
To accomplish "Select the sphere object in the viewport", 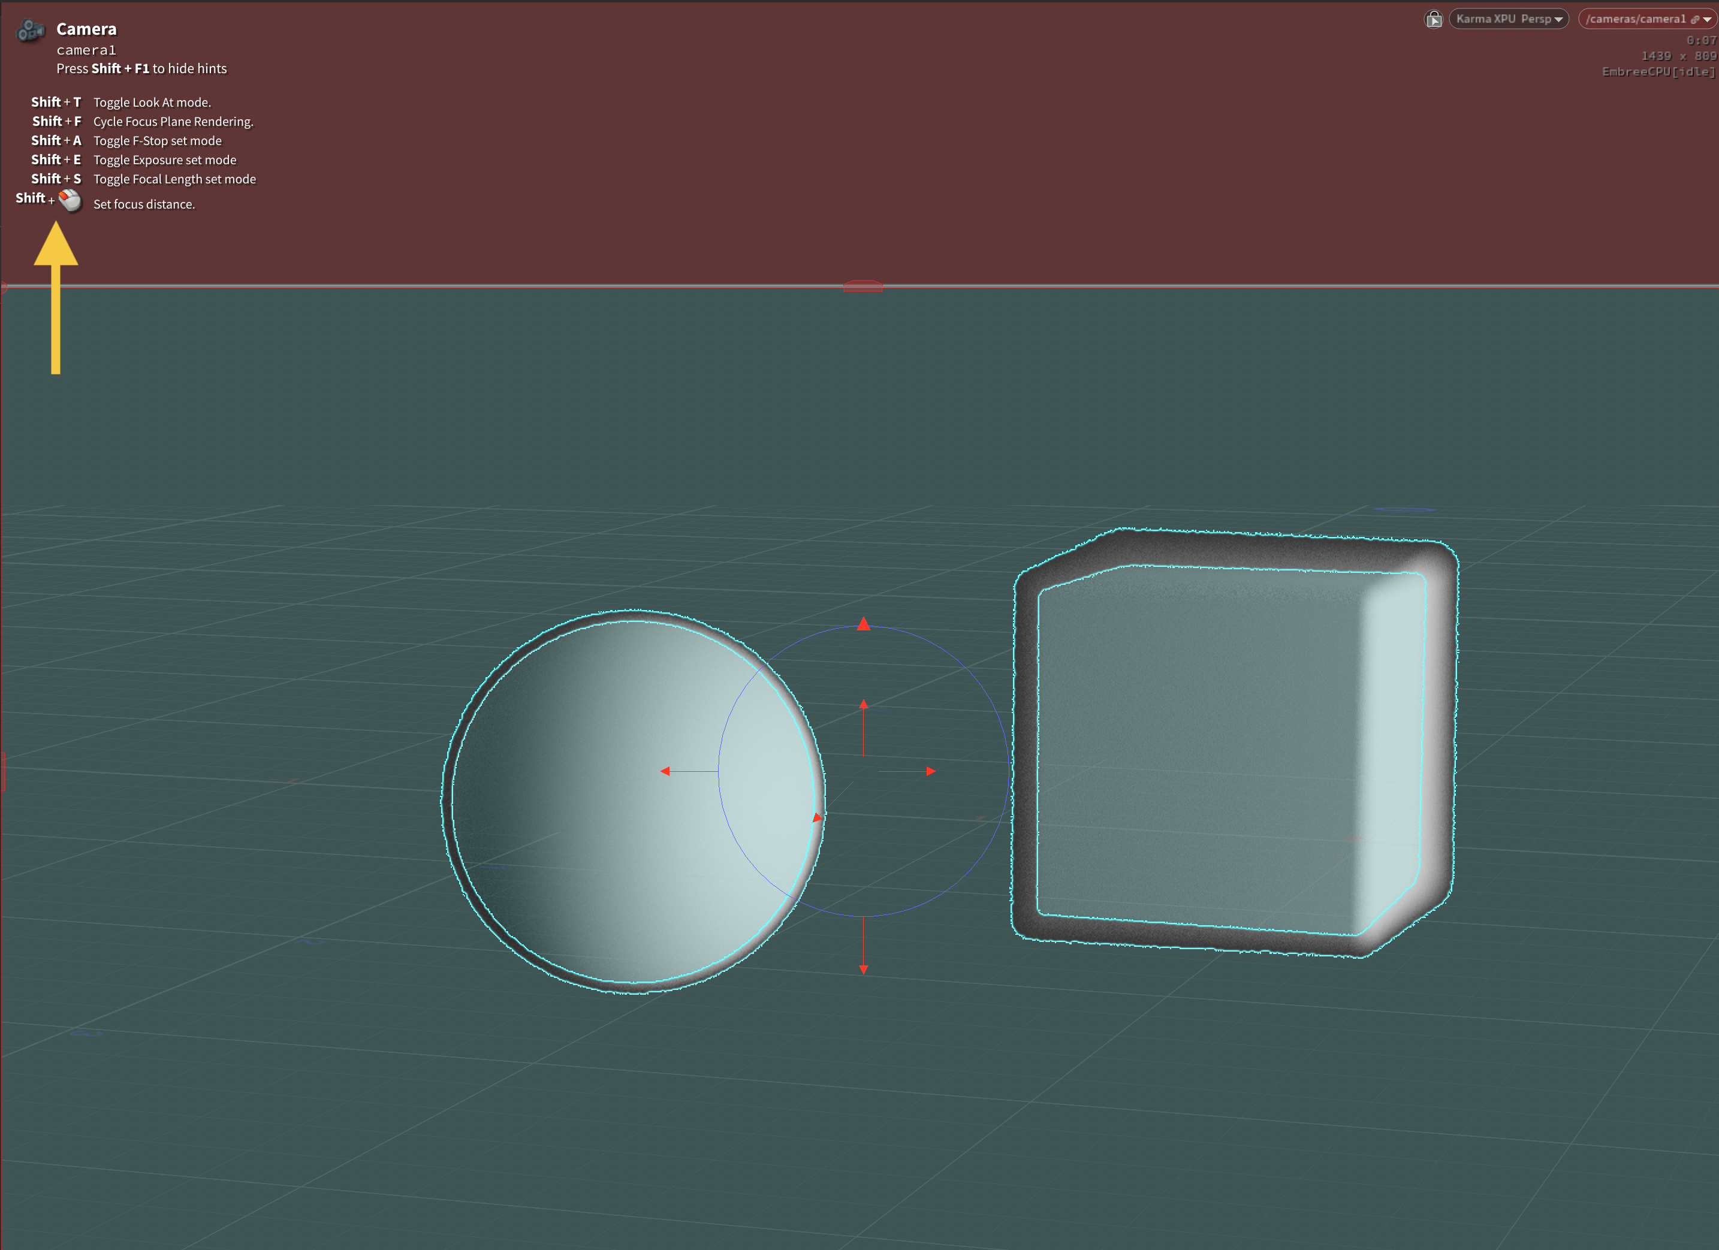I will (634, 801).
